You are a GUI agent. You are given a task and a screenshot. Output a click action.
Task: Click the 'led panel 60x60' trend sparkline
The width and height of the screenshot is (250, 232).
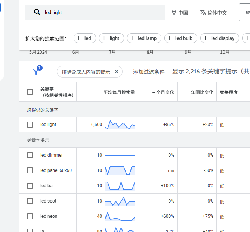[120, 170]
